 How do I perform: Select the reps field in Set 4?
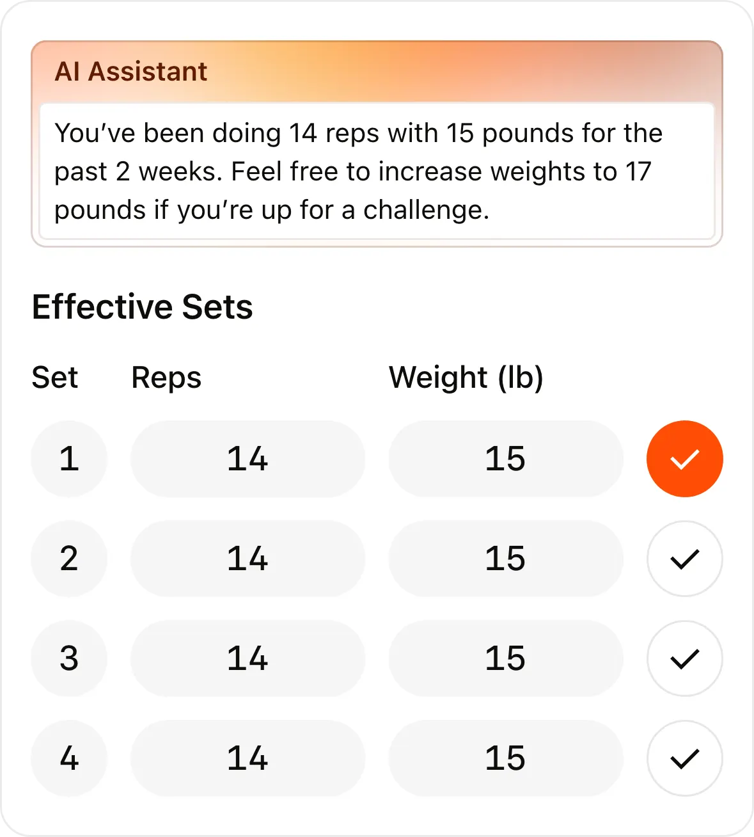tap(247, 758)
